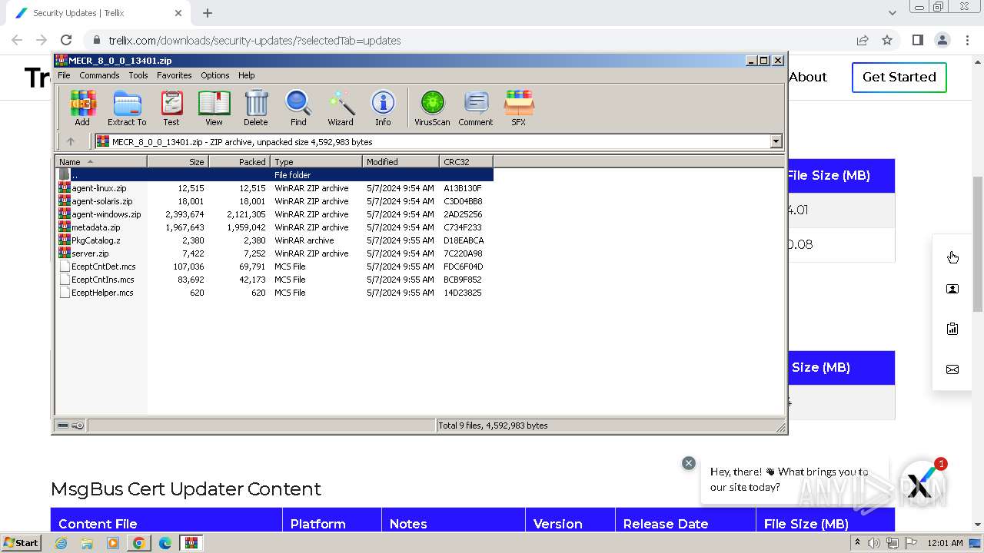Image resolution: width=984 pixels, height=553 pixels.
Task: Go up one level with the arrow button
Action: 71,141
